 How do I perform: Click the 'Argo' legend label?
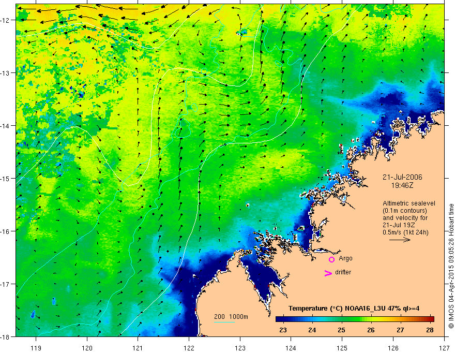pos(345,258)
